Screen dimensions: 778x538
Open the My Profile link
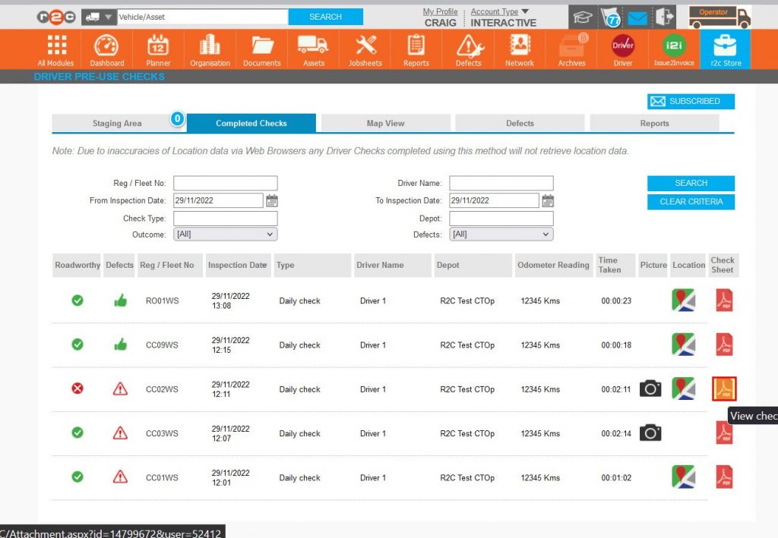point(440,11)
